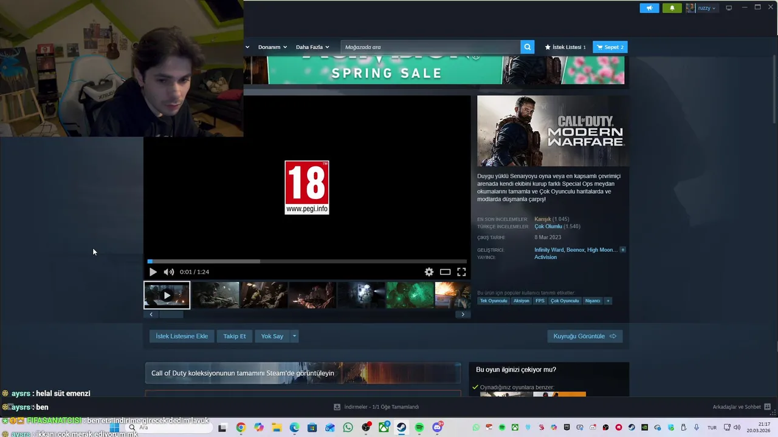Viewport: 778px width, 437px height.
Task: Open the Infinity Ward developer link
Action: click(549, 249)
